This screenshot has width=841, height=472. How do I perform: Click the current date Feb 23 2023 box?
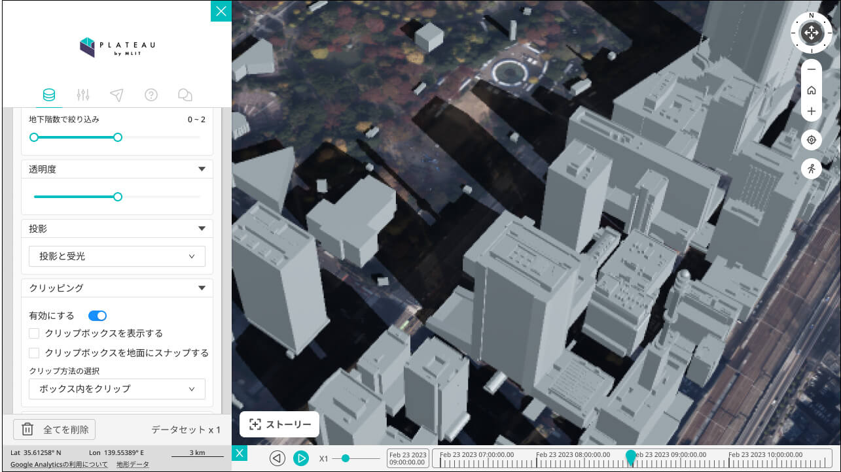click(408, 458)
